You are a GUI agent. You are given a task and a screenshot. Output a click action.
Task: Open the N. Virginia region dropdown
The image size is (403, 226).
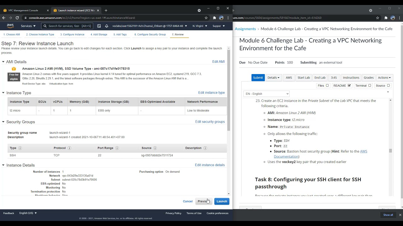click(200, 26)
